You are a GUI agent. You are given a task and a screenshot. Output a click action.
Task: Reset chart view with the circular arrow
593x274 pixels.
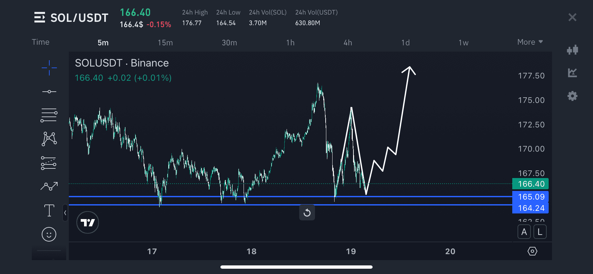click(307, 212)
